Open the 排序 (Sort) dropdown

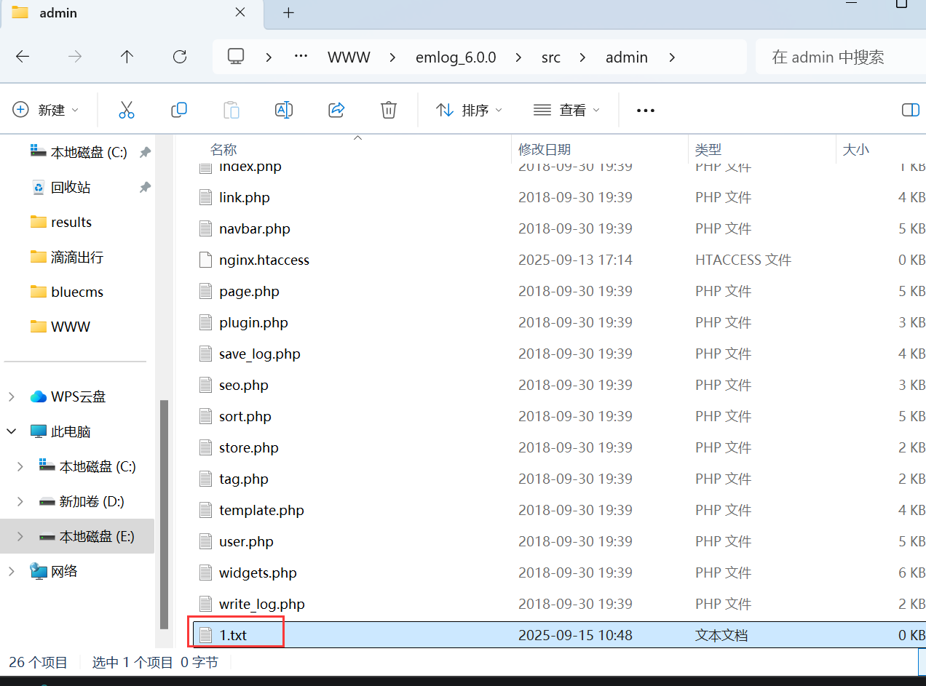[x=469, y=110]
